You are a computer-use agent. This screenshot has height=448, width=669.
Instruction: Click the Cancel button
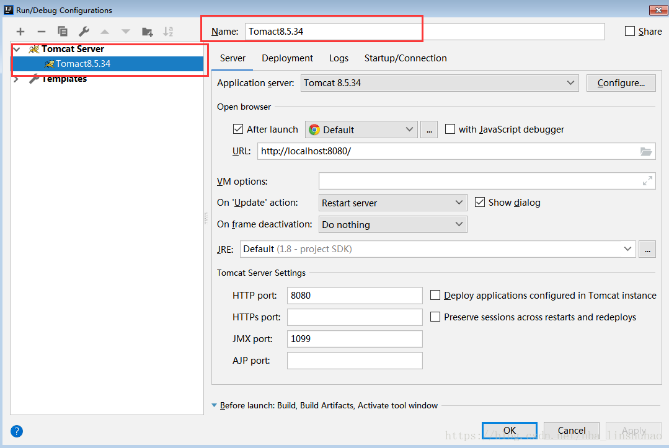pos(572,431)
